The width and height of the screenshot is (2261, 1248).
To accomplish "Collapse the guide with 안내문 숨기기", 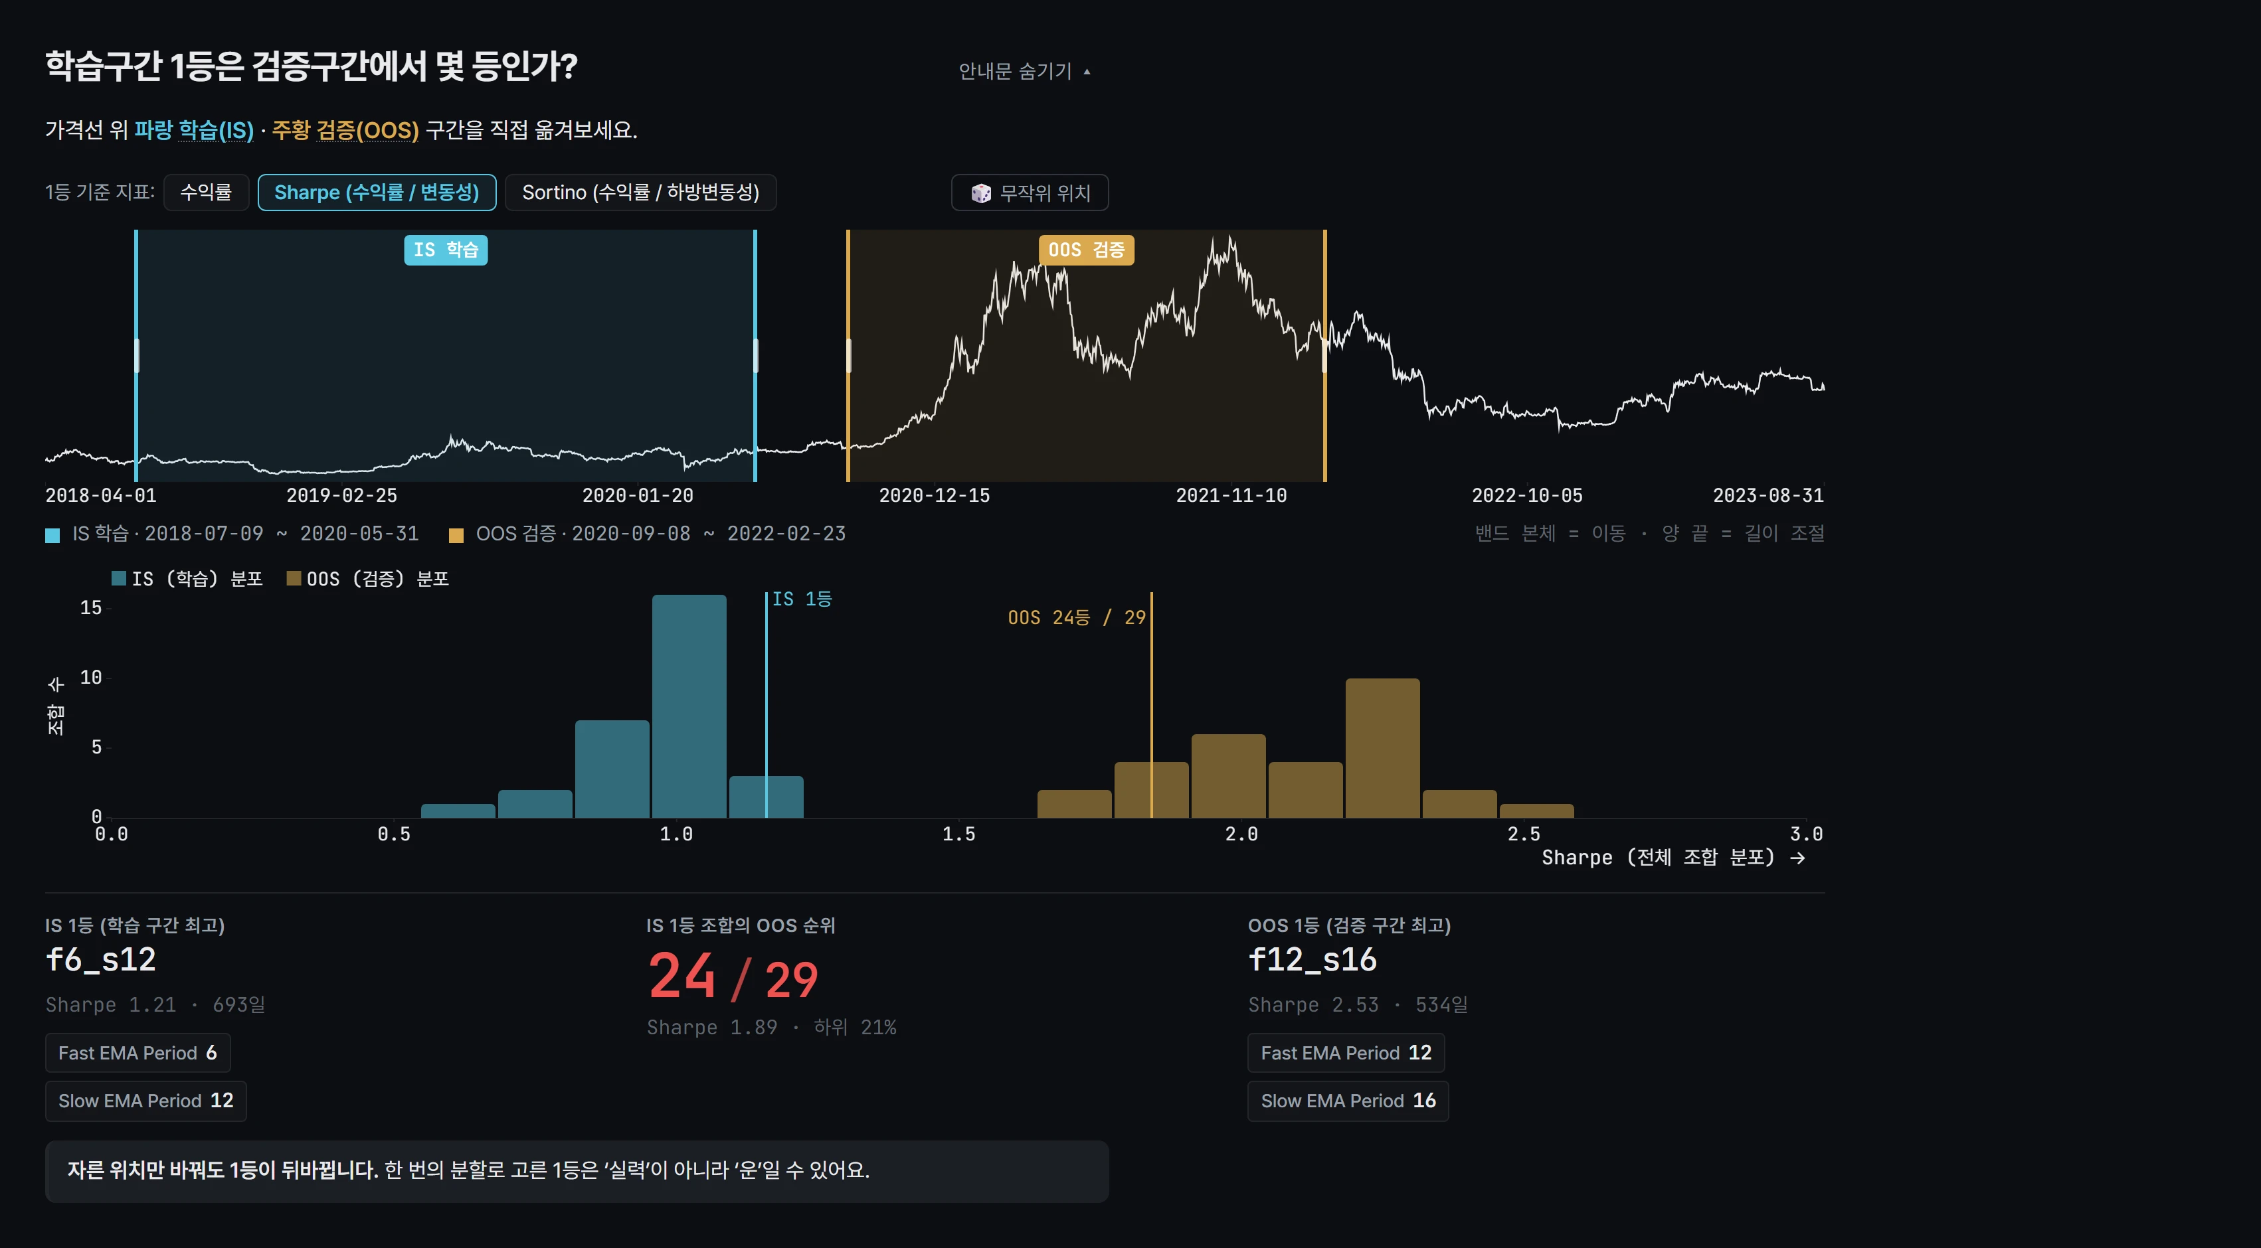I will click(x=1024, y=71).
